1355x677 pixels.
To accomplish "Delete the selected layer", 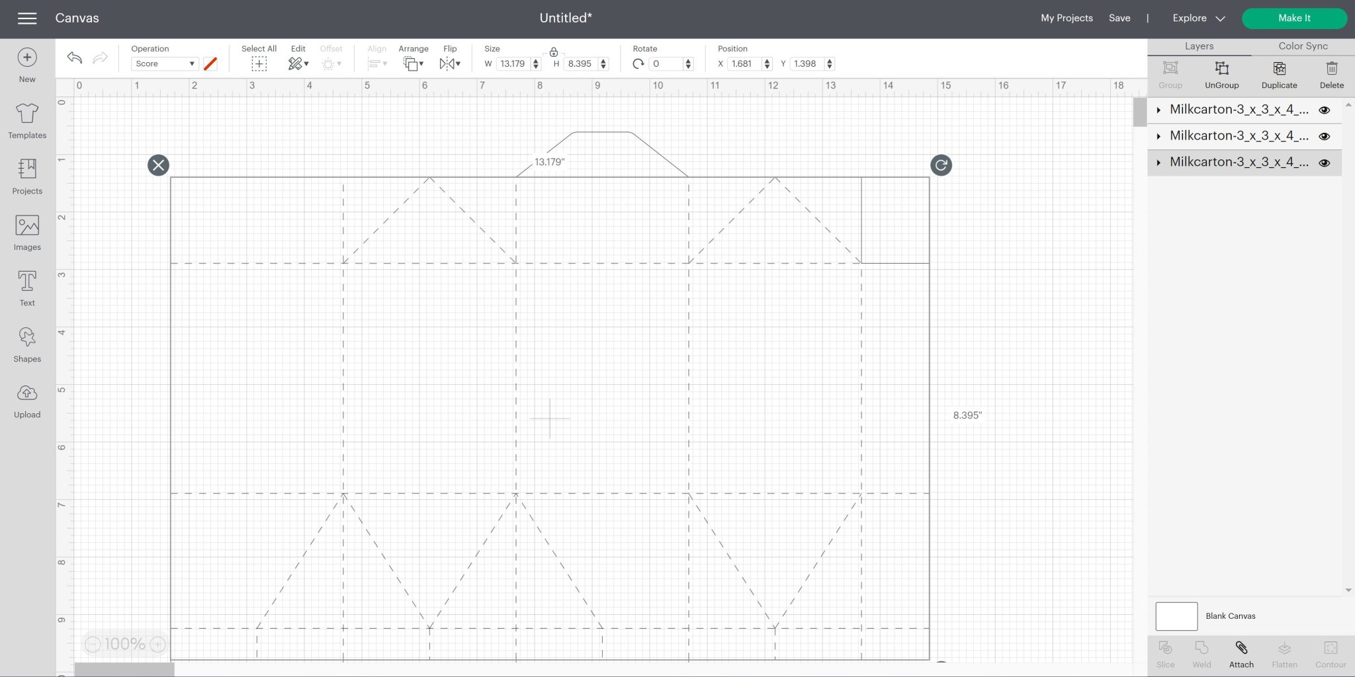I will (x=1331, y=75).
